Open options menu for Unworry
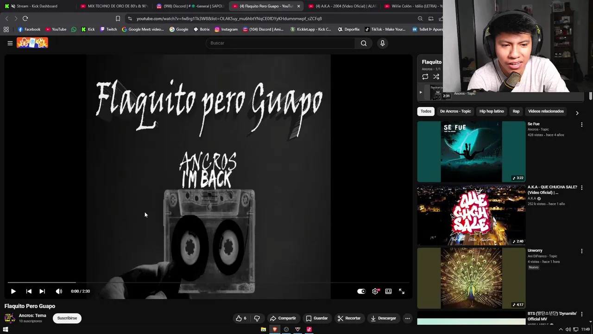 coord(582,251)
